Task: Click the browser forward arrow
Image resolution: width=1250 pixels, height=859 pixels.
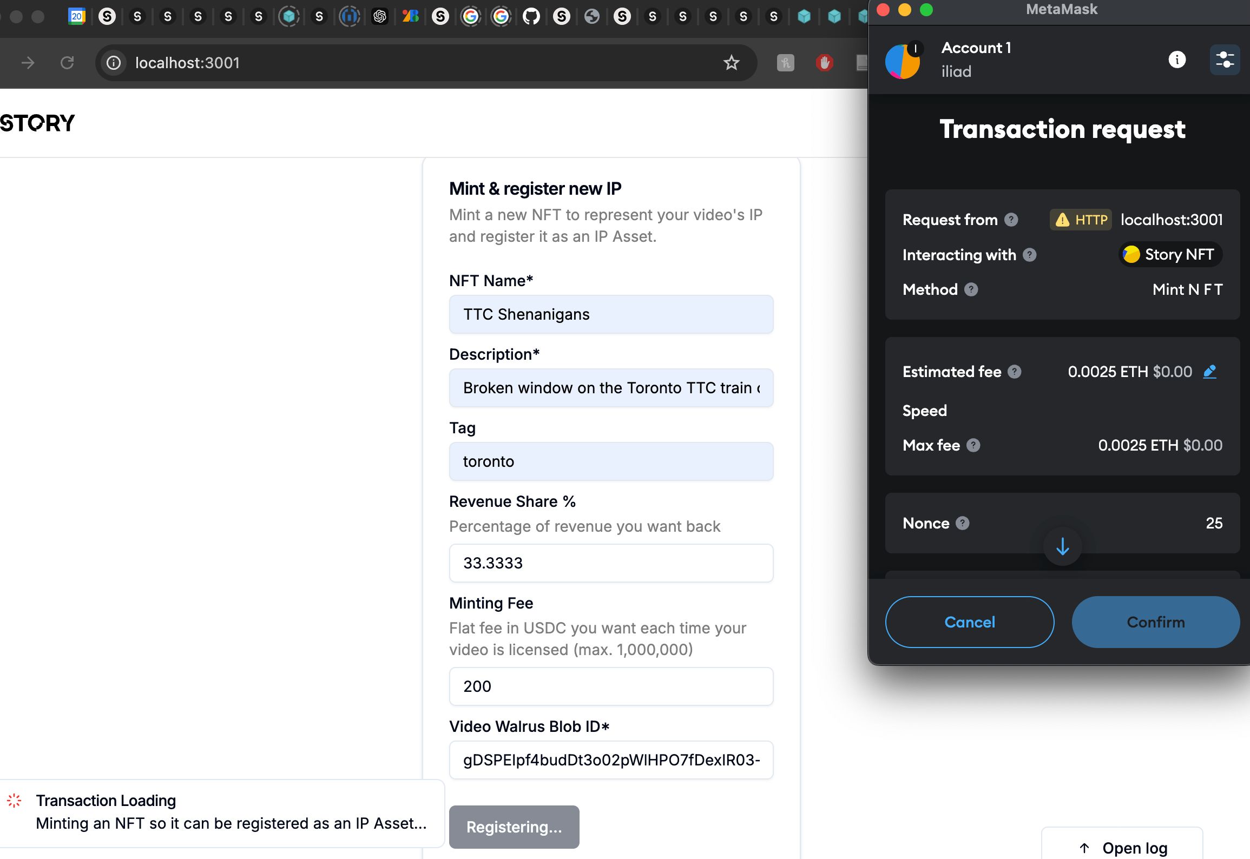Action: pyautogui.click(x=28, y=63)
